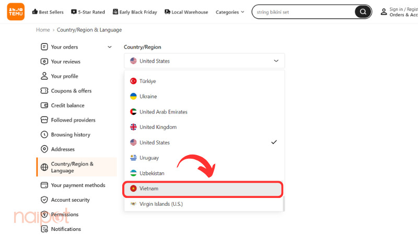Click the Sign in profile icon
This screenshot has width=418, height=235.
click(x=384, y=11)
